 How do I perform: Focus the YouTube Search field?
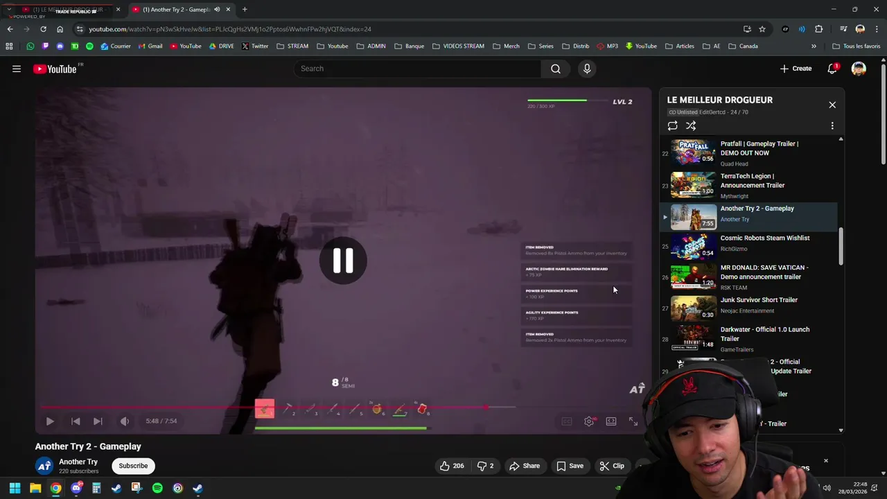417,69
